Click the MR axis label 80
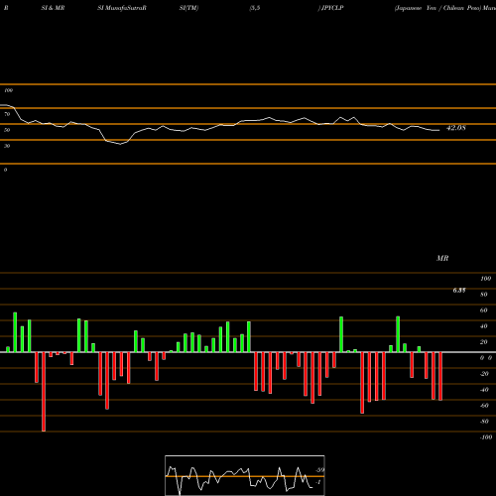496x496 pixels. tap(484, 295)
